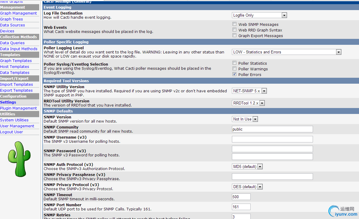Tick the Web RRD Graph Syntax checkbox
The image size is (359, 219).
[x=235, y=30]
